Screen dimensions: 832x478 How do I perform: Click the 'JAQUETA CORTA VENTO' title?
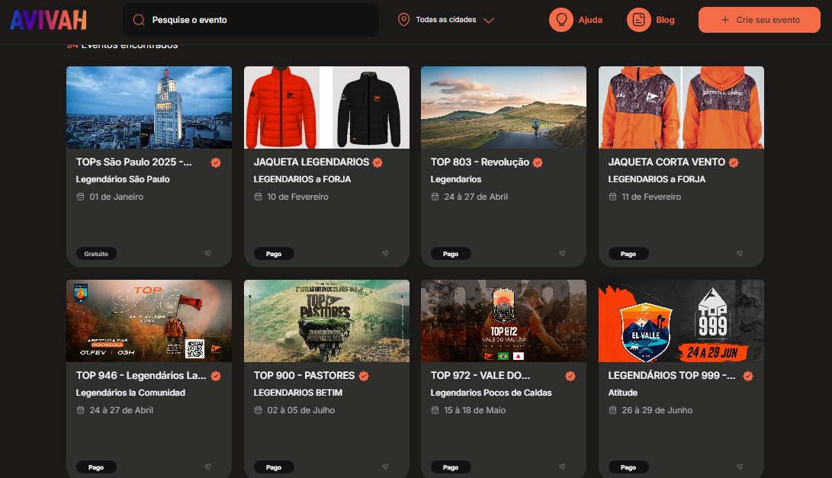[667, 162]
